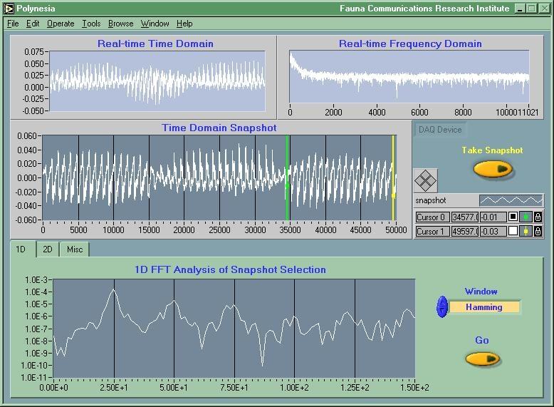Screen dimensions: 554x407
Task: Switch to the 2D tab
Action: pos(48,249)
